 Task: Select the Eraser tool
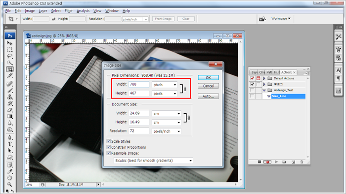10,110
